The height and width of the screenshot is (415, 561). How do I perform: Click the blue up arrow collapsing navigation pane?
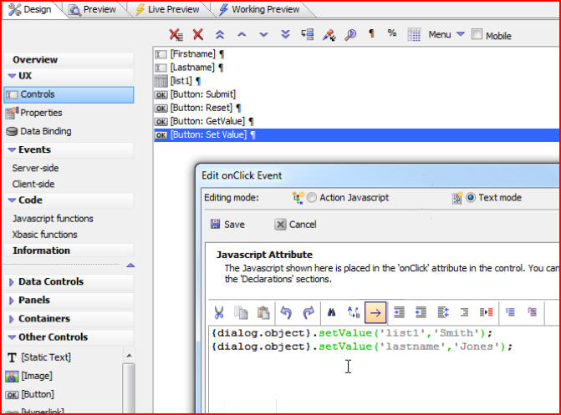[130, 266]
